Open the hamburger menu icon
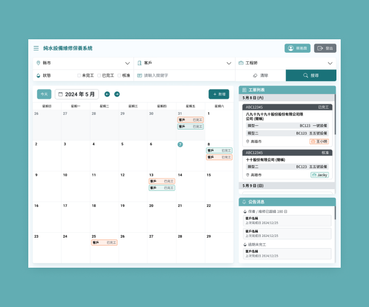Viewport: 369px width, 307px height. (36, 48)
